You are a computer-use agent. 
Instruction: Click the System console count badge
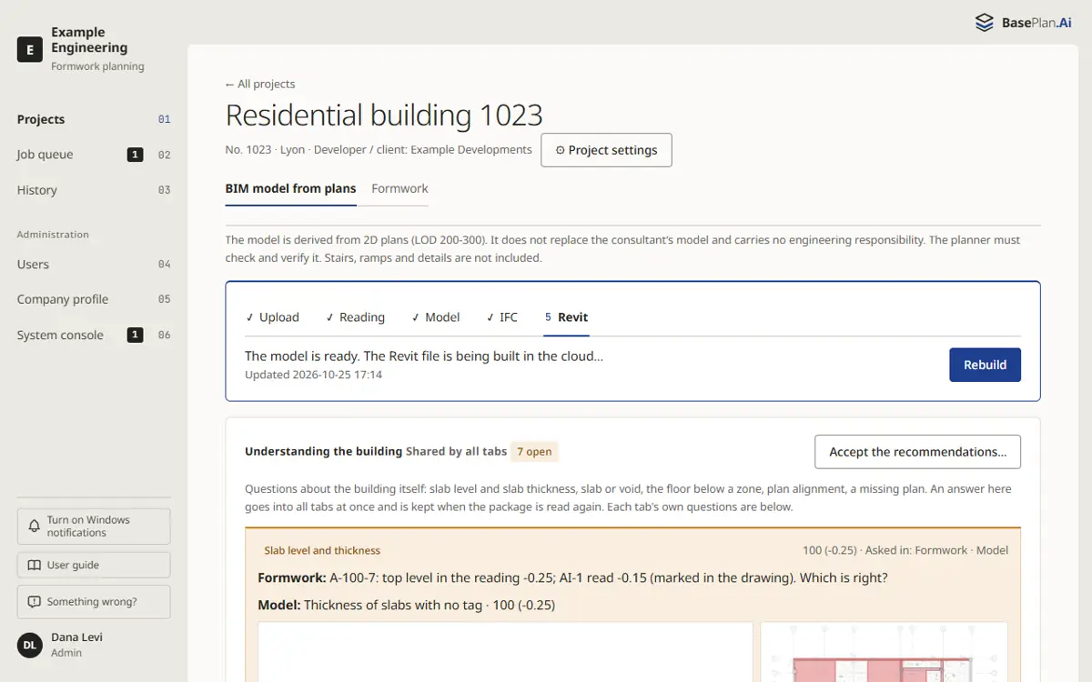[x=135, y=335]
